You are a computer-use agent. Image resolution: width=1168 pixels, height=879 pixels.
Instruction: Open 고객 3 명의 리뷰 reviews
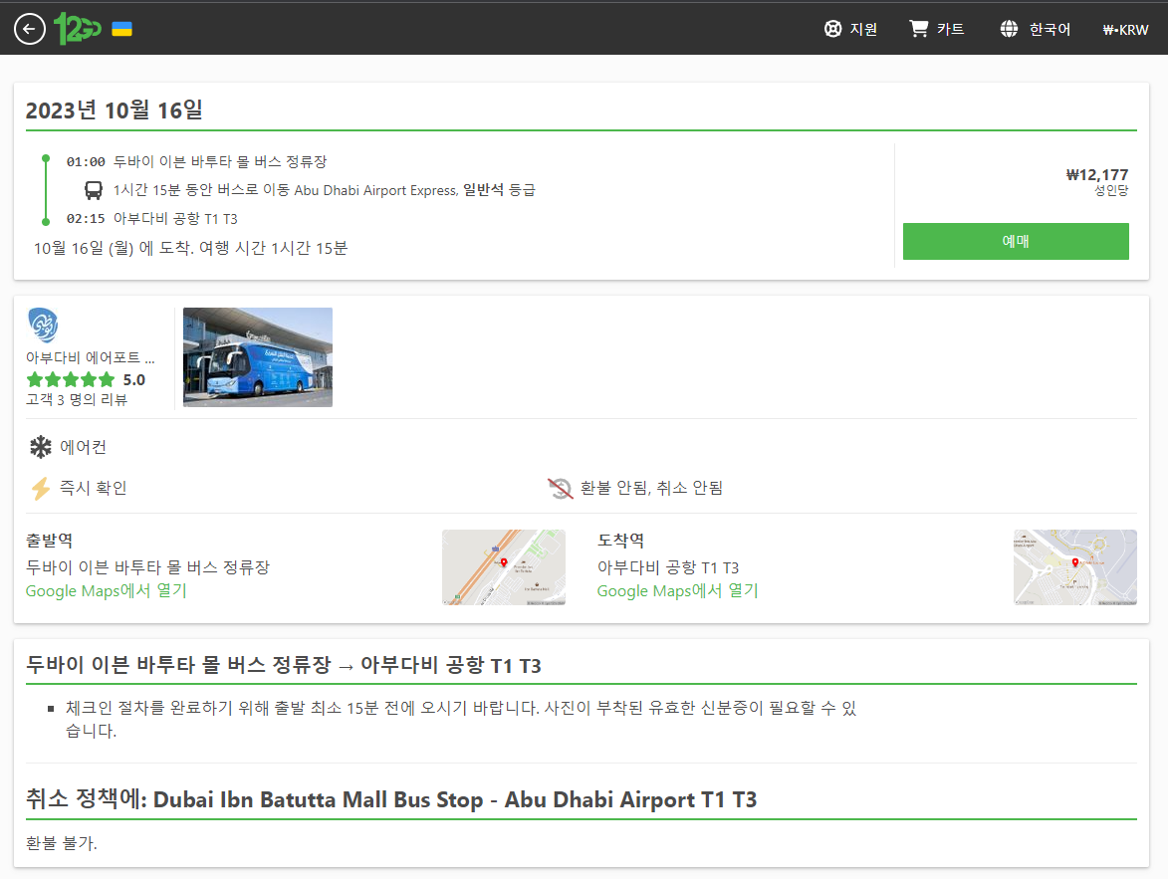(x=77, y=400)
